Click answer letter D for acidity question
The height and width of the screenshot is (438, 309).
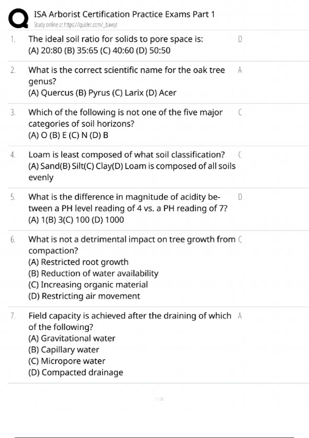240,197
